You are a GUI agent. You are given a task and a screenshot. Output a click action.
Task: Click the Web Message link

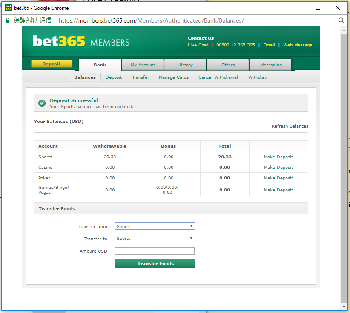click(298, 45)
